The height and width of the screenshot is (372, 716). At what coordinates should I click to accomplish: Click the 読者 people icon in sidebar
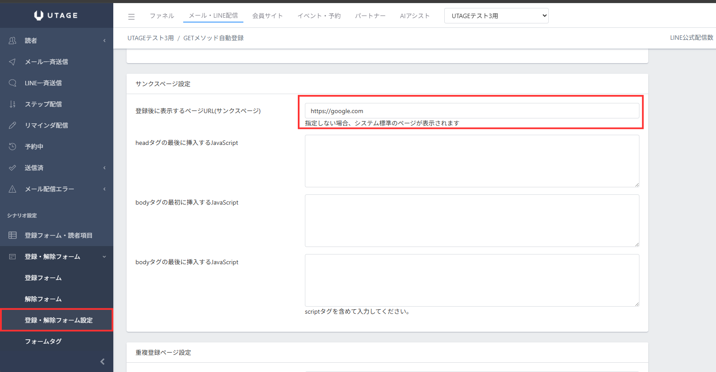[x=12, y=41]
